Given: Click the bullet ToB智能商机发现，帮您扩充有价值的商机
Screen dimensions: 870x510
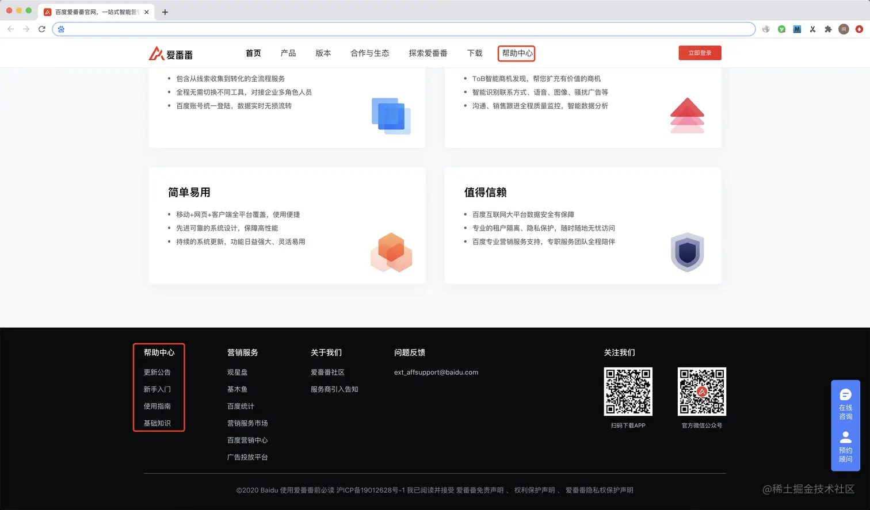Looking at the screenshot, I should 537,79.
